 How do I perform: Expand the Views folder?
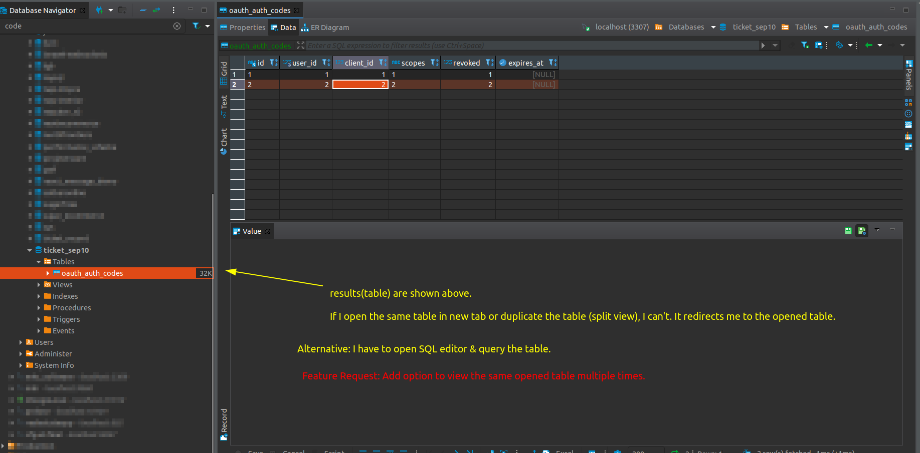[x=39, y=285]
